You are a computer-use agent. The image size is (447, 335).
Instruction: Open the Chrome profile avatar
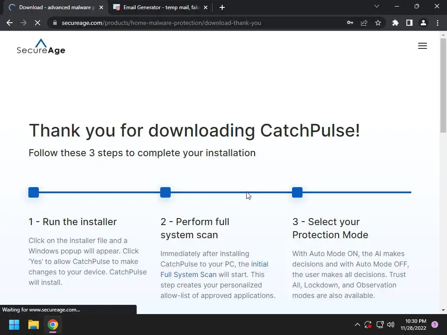tap(423, 23)
